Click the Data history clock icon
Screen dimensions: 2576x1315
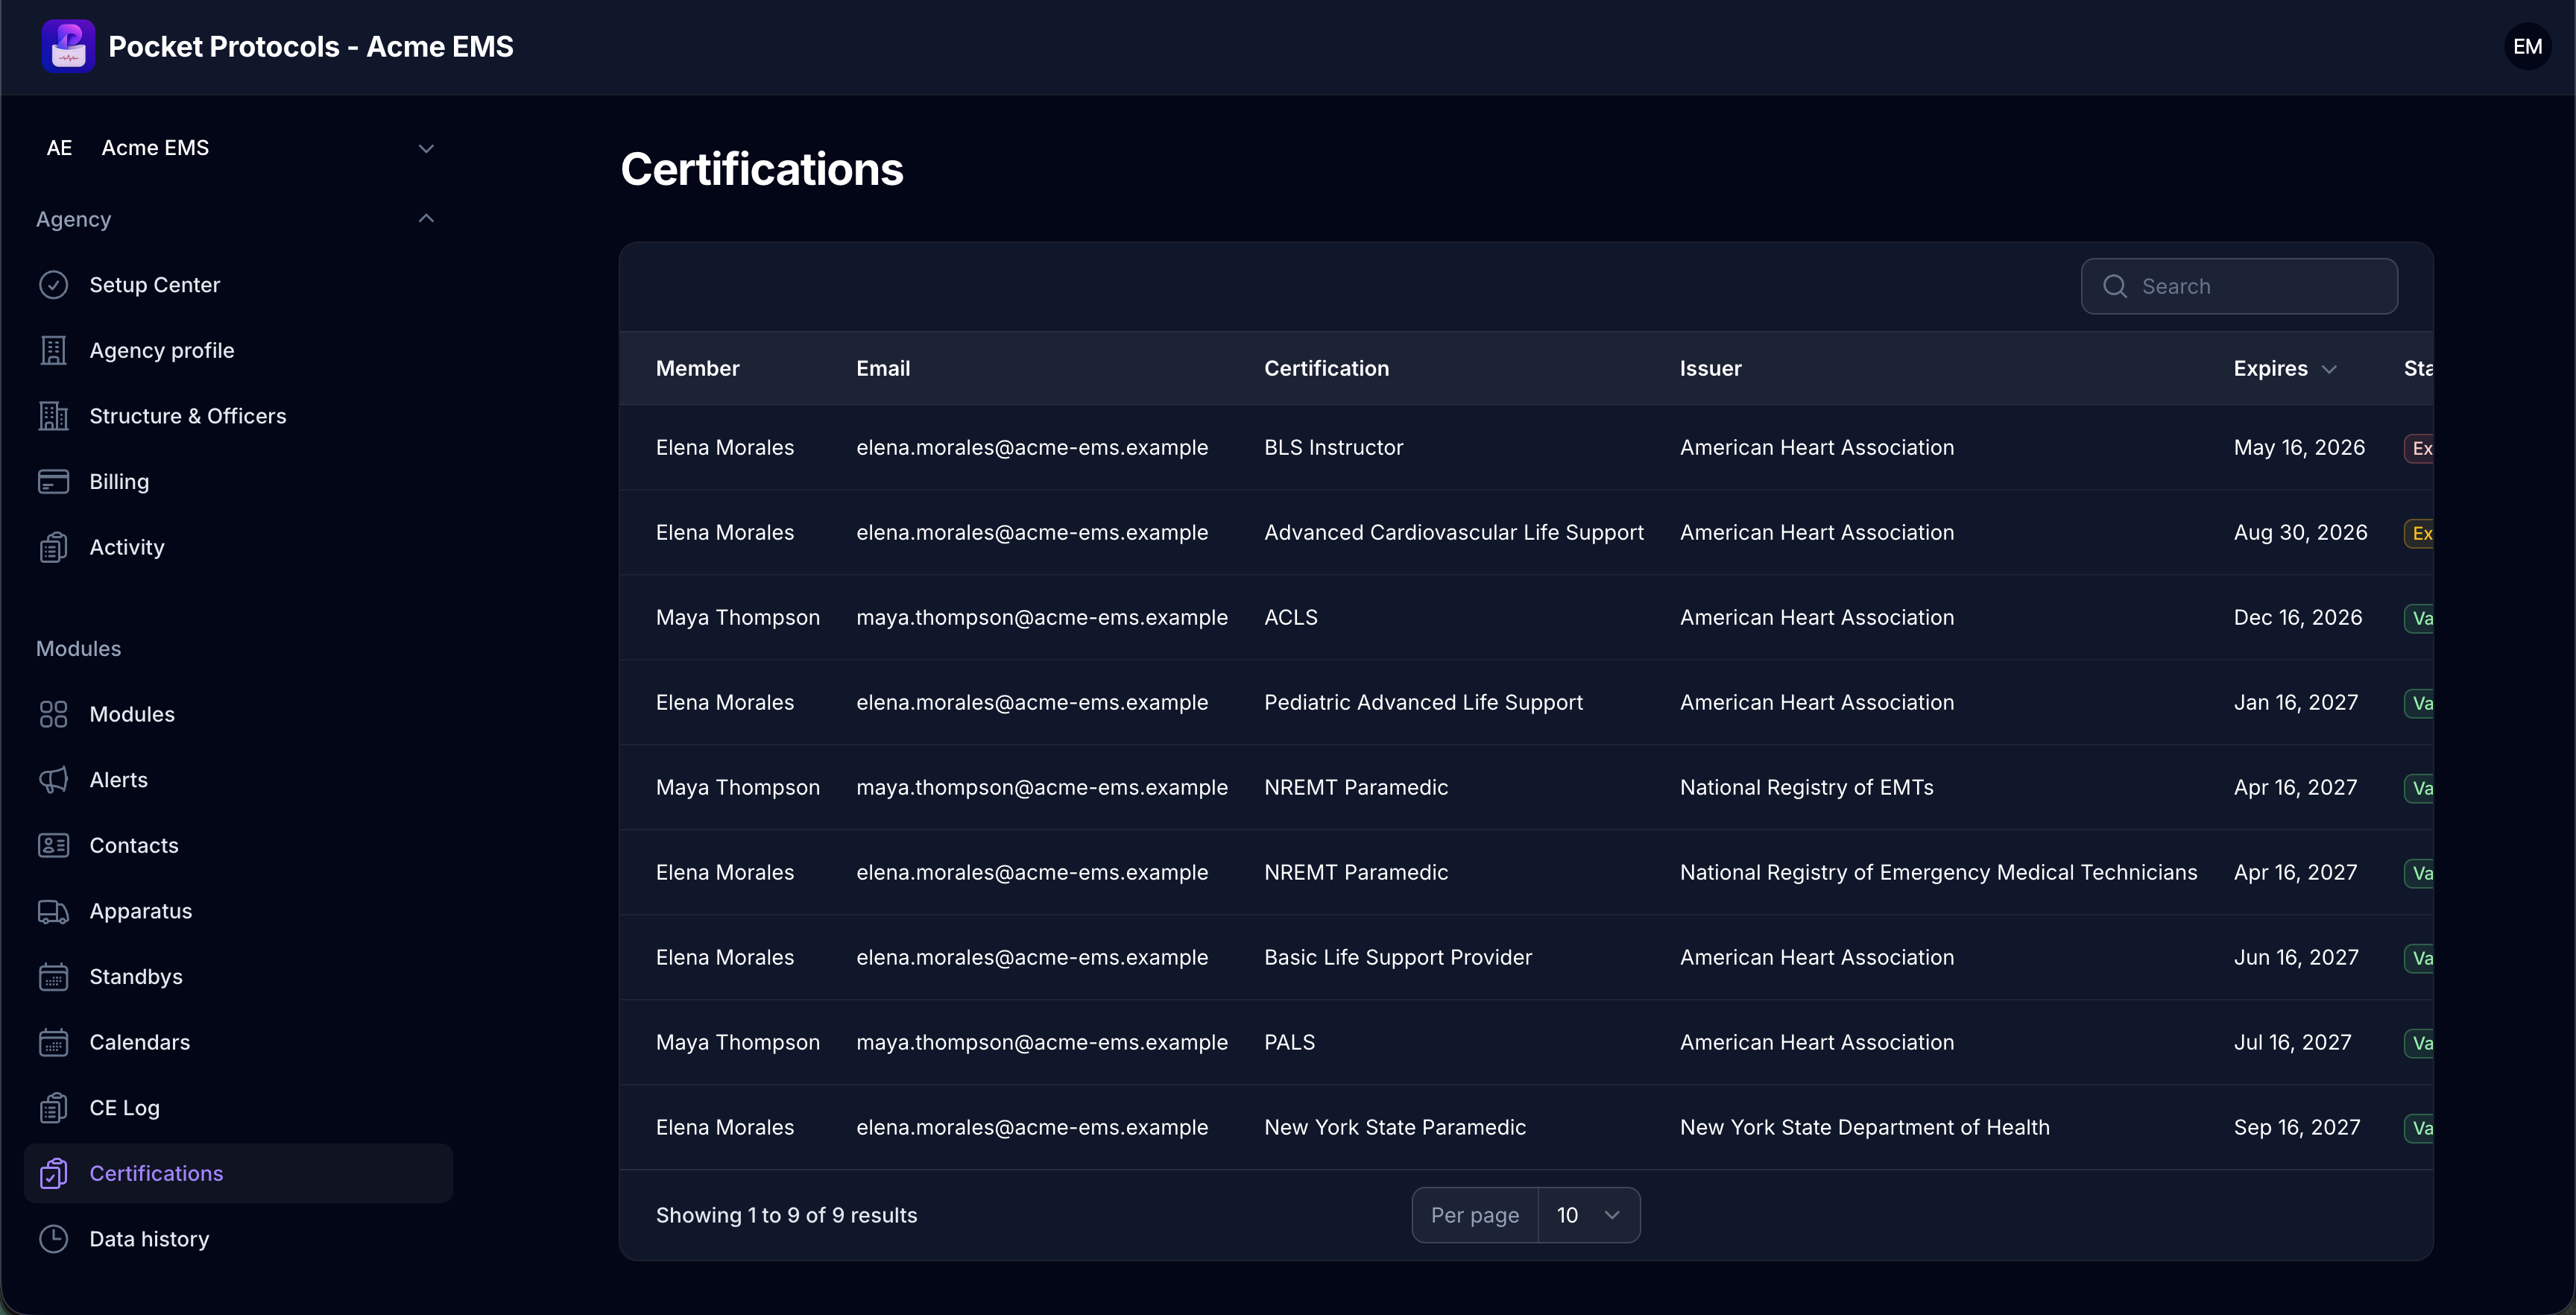[x=53, y=1239]
